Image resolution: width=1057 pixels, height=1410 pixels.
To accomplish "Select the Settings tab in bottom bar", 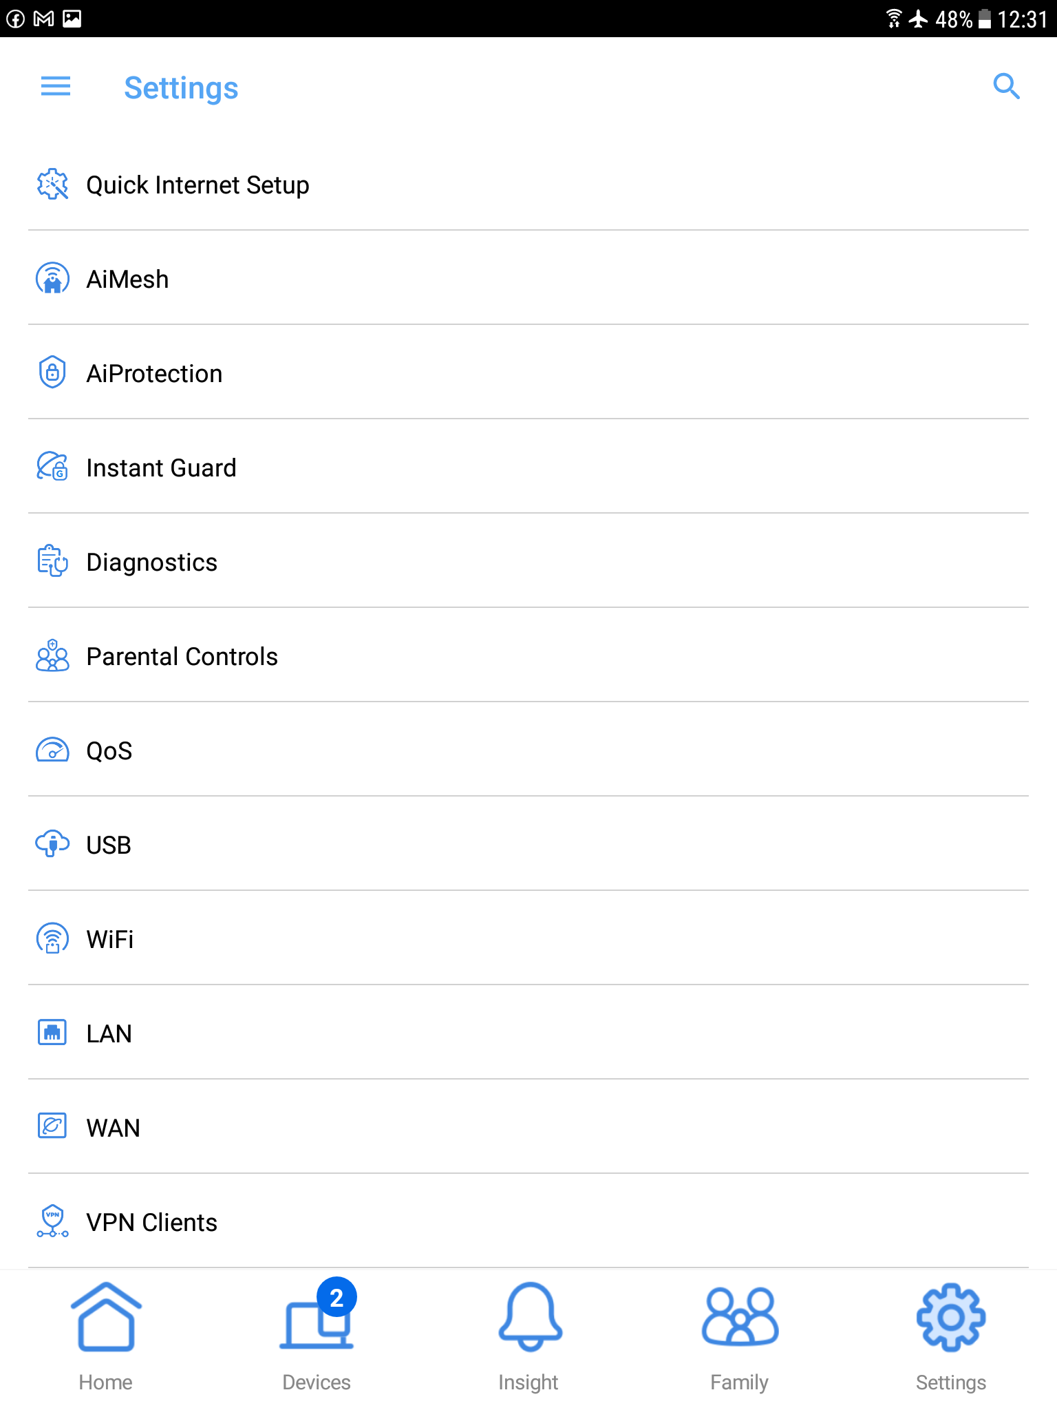I will pyautogui.click(x=951, y=1336).
